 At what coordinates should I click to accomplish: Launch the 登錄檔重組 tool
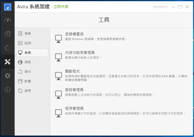click(74, 34)
